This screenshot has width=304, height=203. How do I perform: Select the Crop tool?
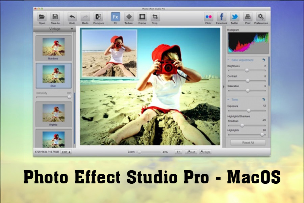(155, 17)
